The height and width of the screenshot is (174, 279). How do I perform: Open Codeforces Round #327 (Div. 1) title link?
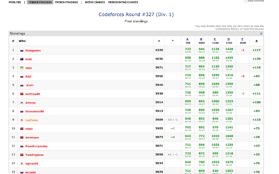(x=136, y=14)
